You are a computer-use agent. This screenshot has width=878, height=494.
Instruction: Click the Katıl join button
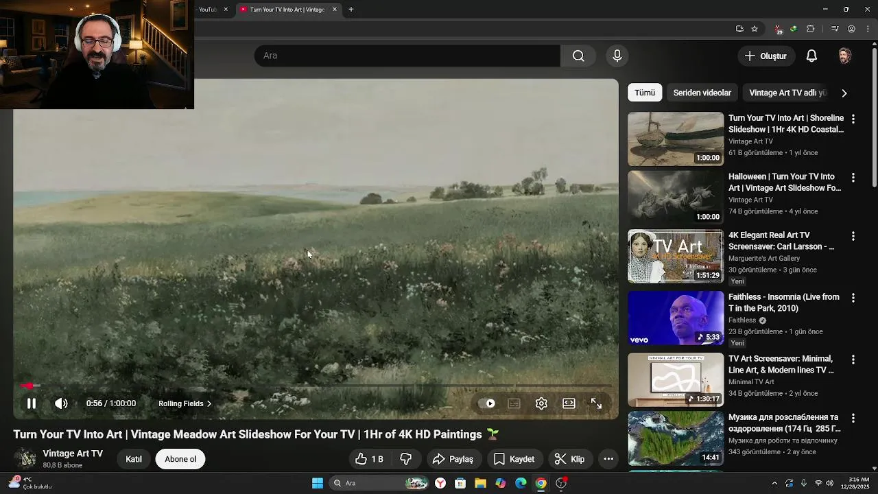click(x=134, y=459)
